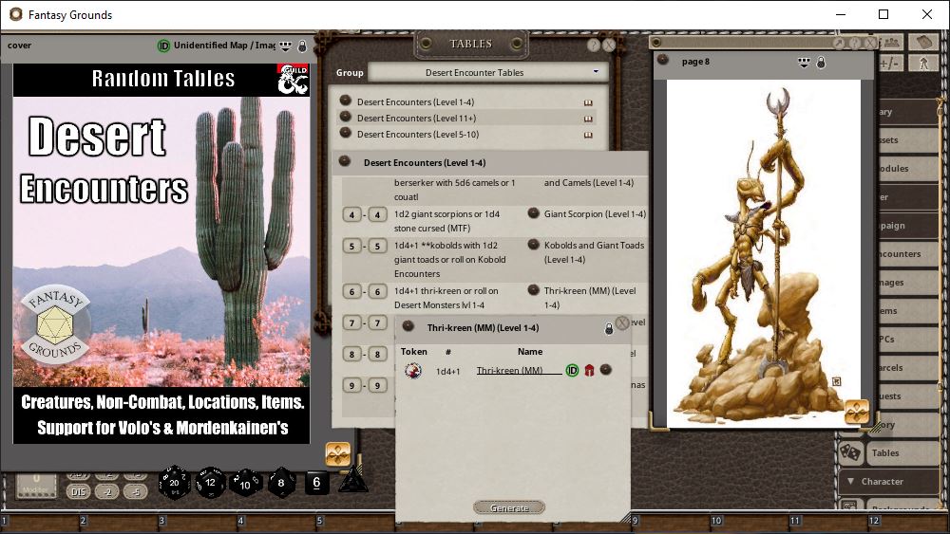Close the Thri-kreen encounter window

click(622, 322)
